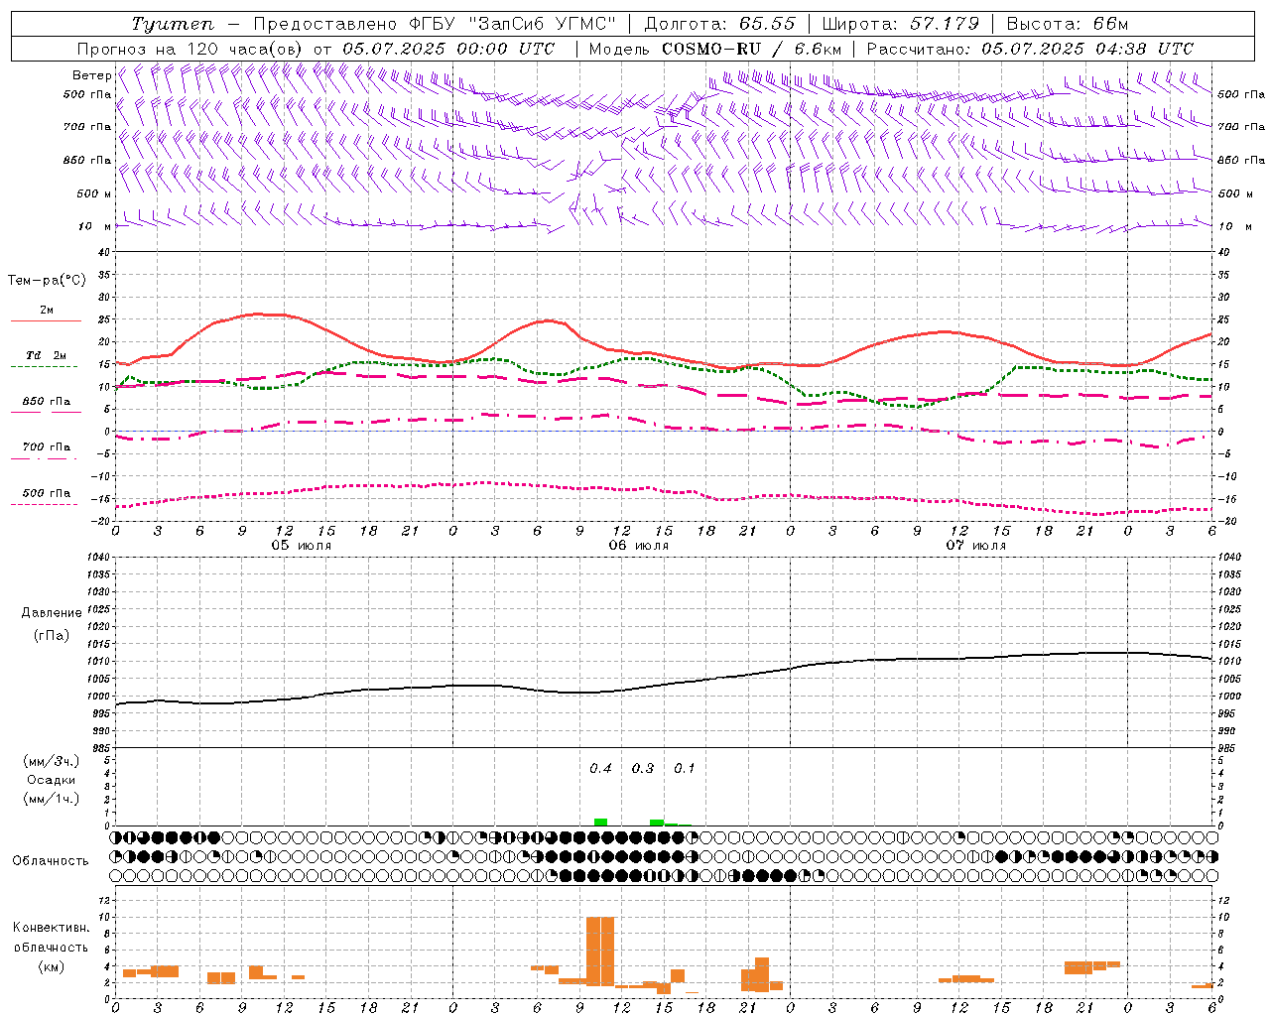
Task: Click the "Высота: 66м" elevation value
Action: [x=1068, y=24]
